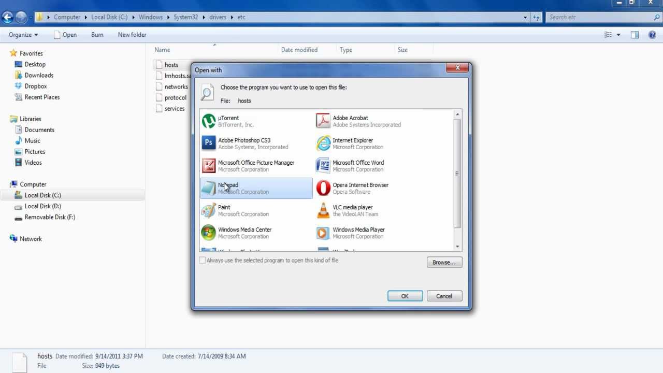
Task: Open the change view dropdown arrow
Action: [x=618, y=35]
